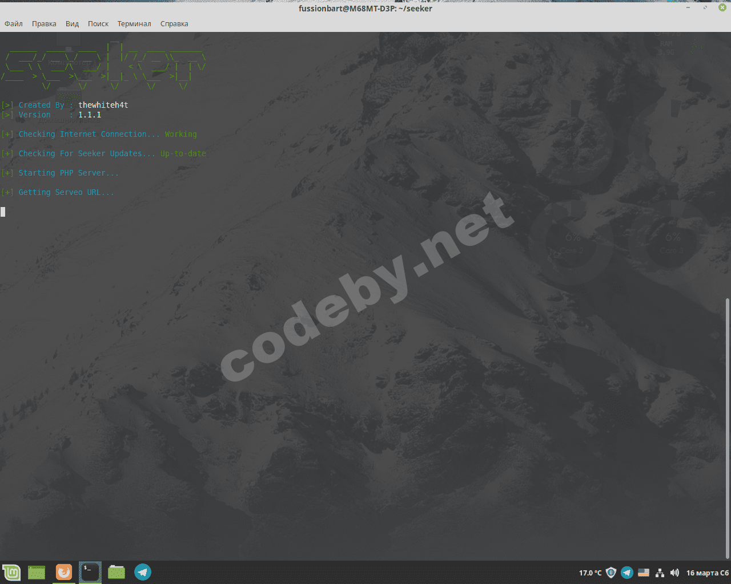Click 'Checking Internet Connection...' line
The height and width of the screenshot is (584, 731).
point(89,134)
